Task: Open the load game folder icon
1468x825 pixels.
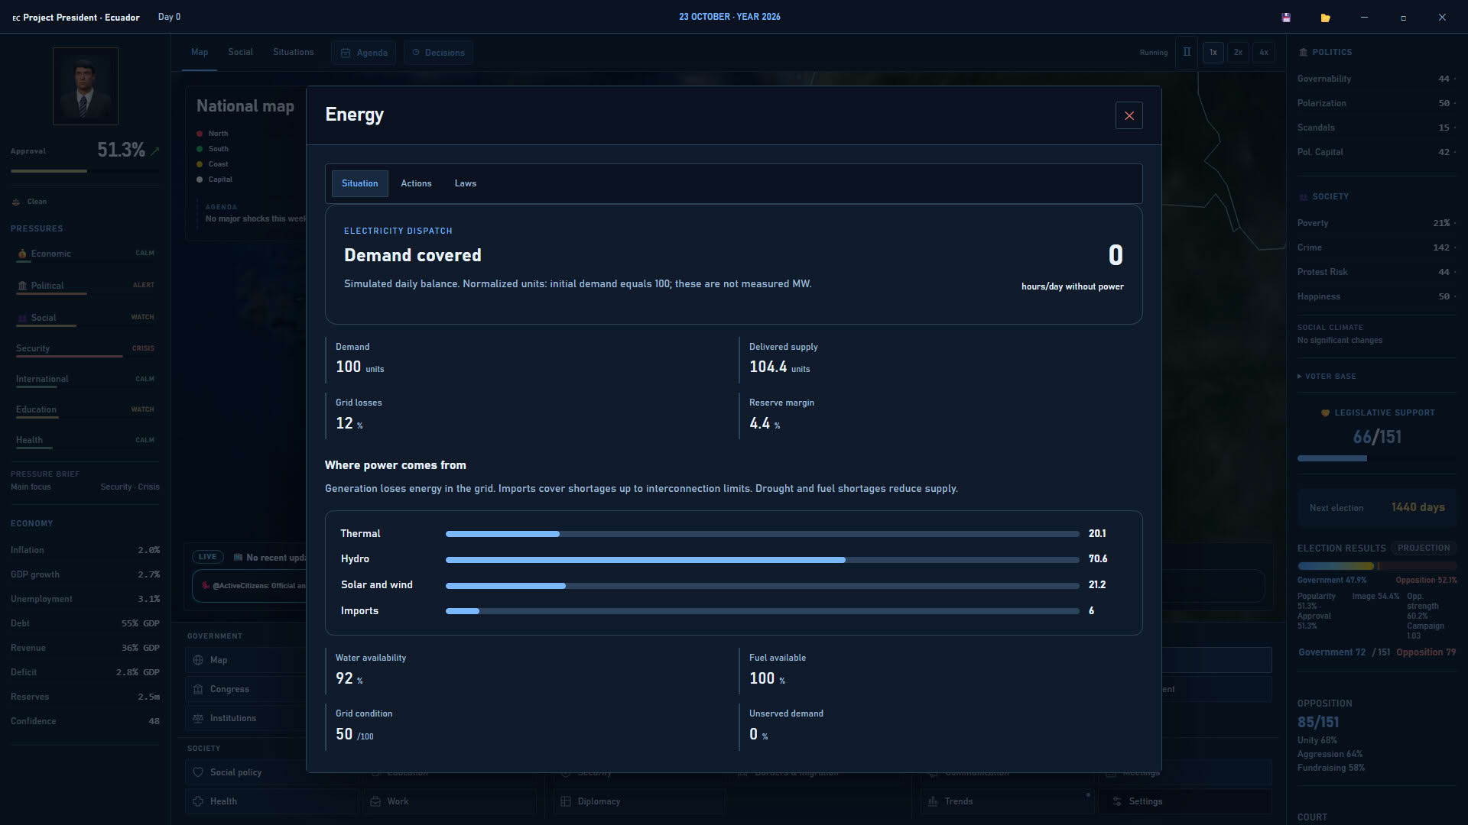Action: tap(1325, 18)
